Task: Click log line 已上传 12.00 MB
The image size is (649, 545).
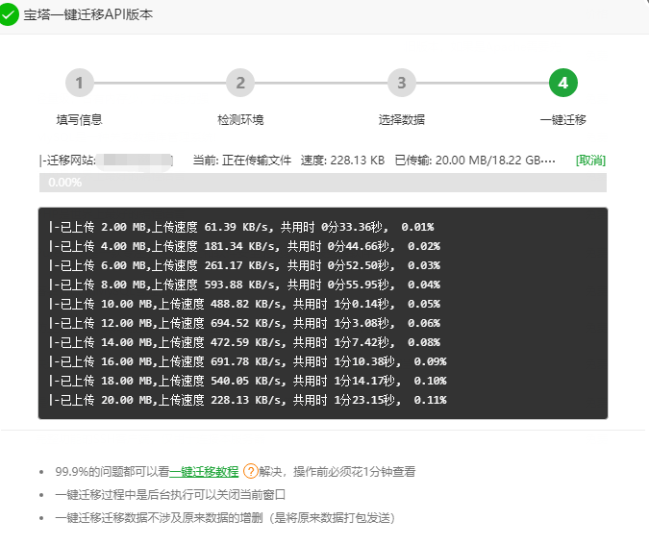Action: [x=244, y=323]
